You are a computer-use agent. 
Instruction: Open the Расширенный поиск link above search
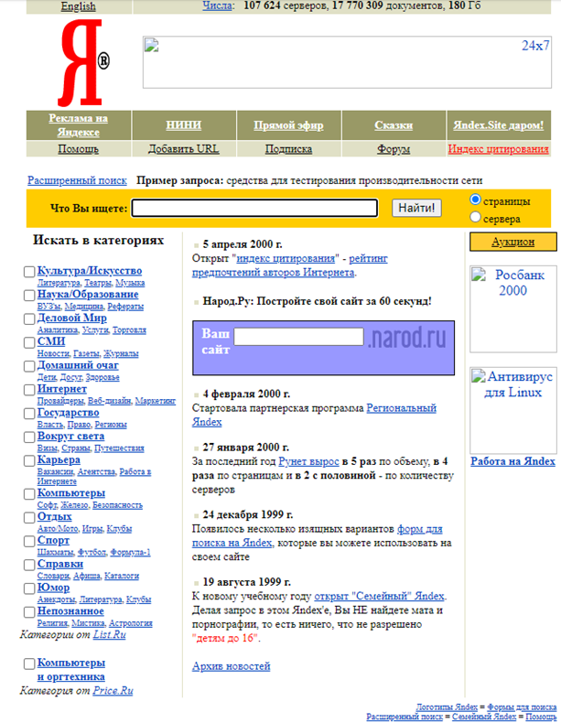click(x=77, y=180)
